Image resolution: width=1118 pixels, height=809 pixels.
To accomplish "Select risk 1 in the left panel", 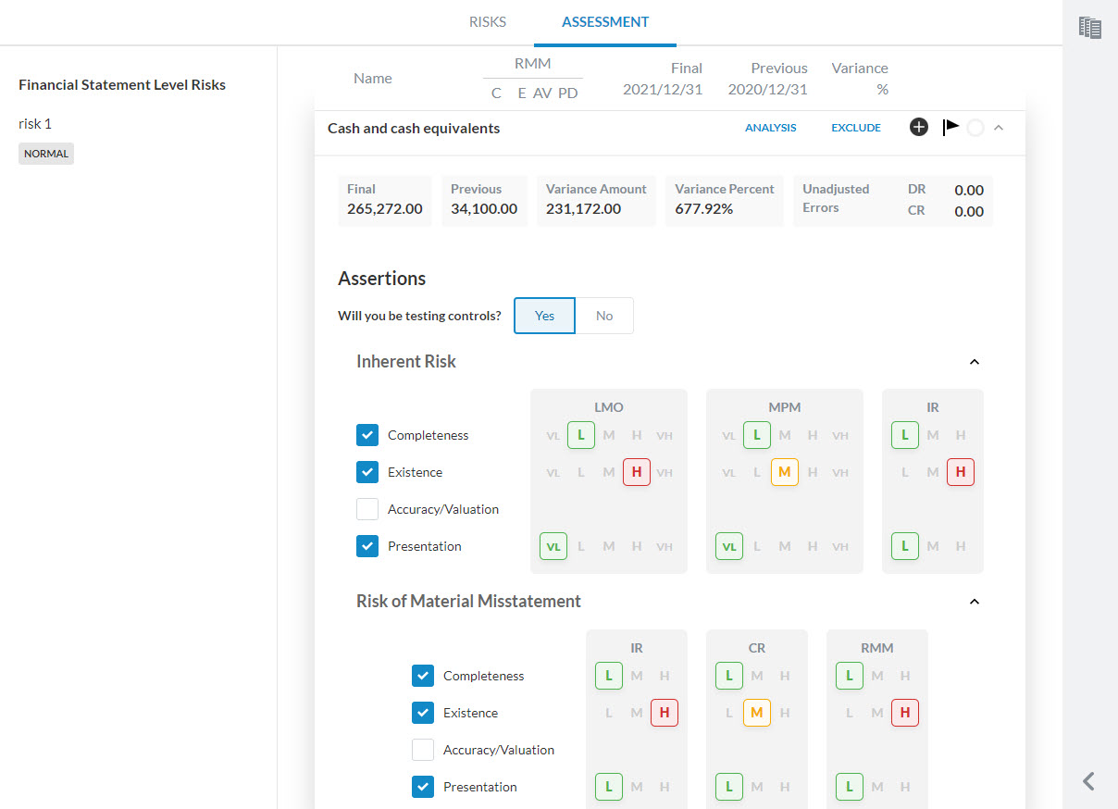I will 35,124.
